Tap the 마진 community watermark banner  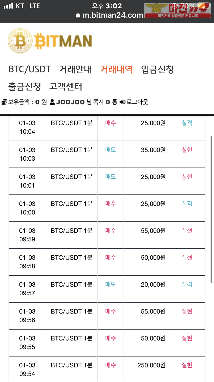[177, 11]
